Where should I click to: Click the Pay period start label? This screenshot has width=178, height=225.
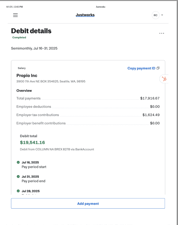34,167
